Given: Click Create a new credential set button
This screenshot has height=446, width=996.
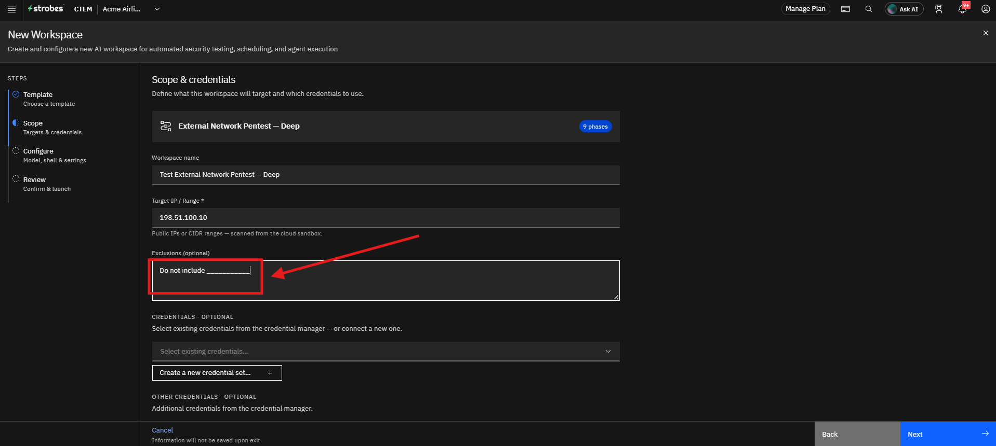Looking at the screenshot, I should [217, 373].
